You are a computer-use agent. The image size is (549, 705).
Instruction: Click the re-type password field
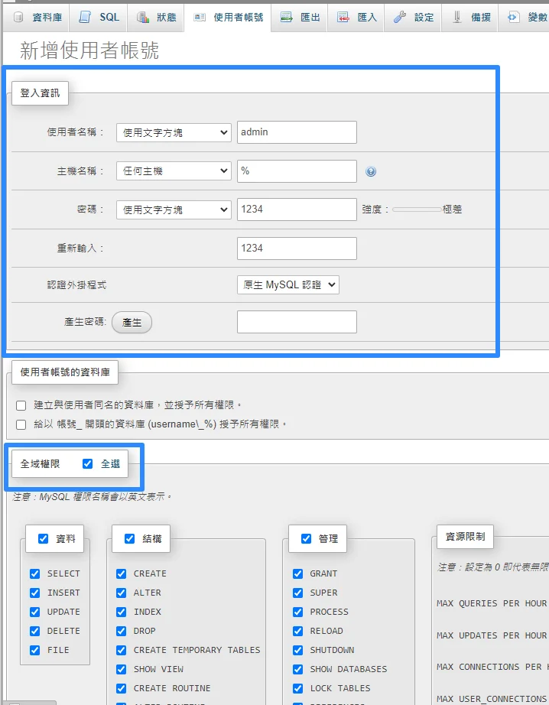click(x=297, y=249)
